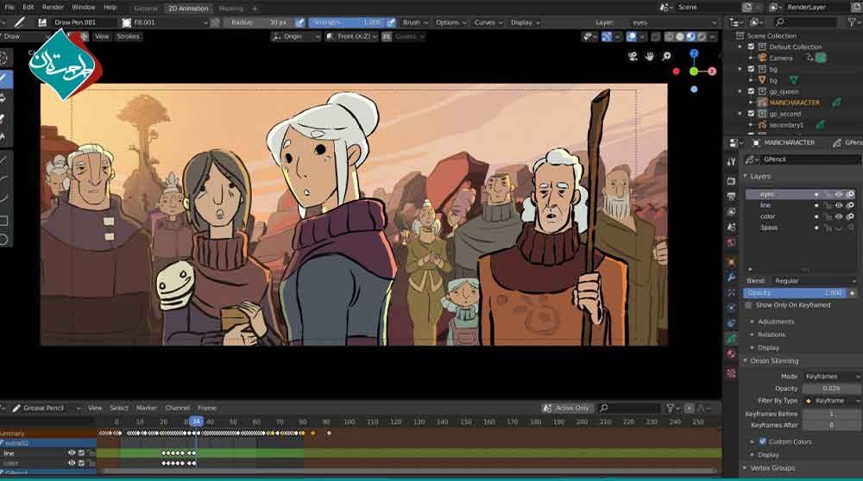Click the current frame marker 34 in timeline
Screen dimensions: 863x481
point(196,422)
